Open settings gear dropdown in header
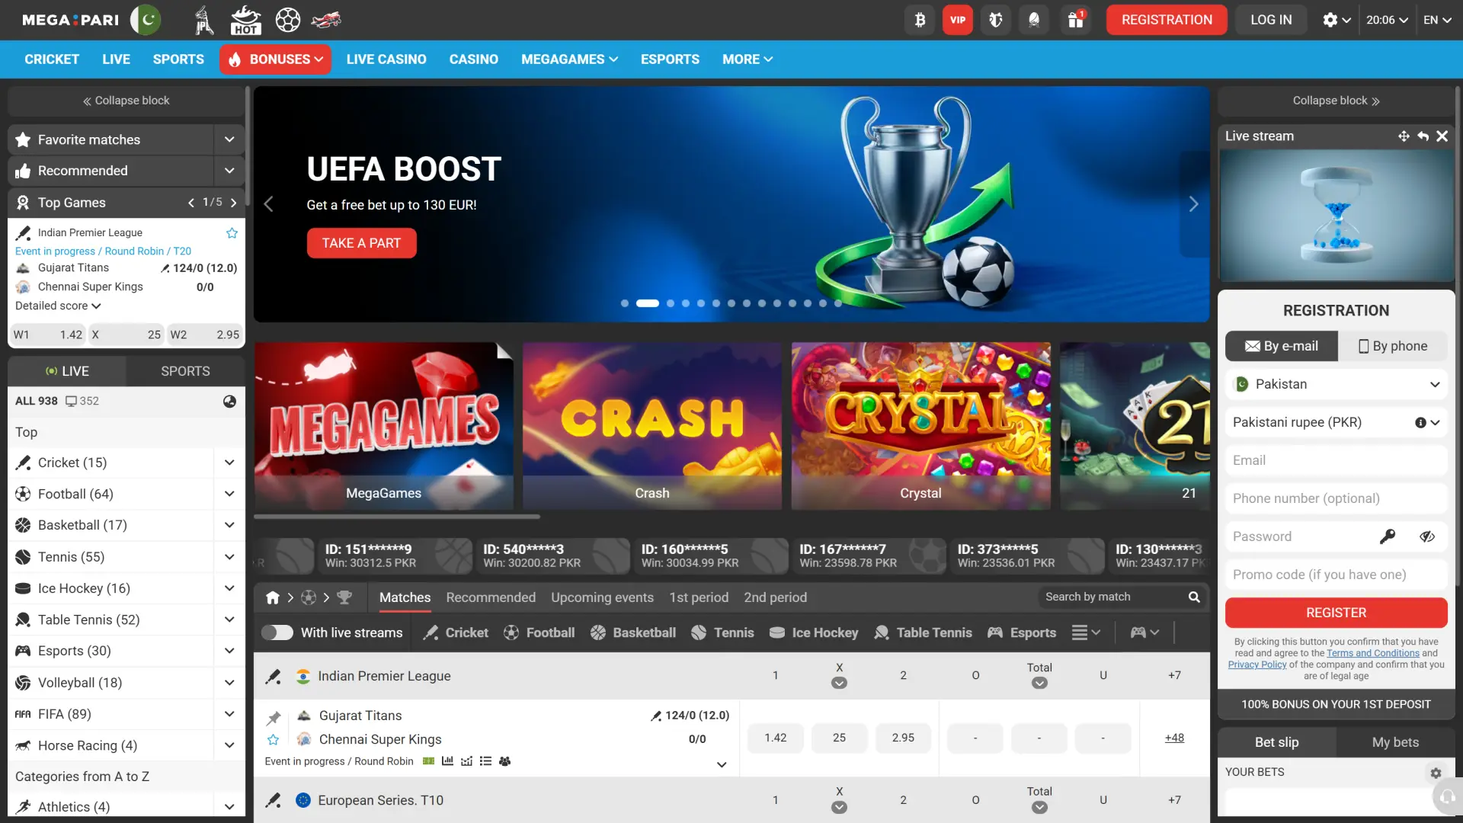The image size is (1463, 823). click(1337, 20)
